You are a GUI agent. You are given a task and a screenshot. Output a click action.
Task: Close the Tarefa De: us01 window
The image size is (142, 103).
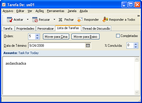[138, 5]
